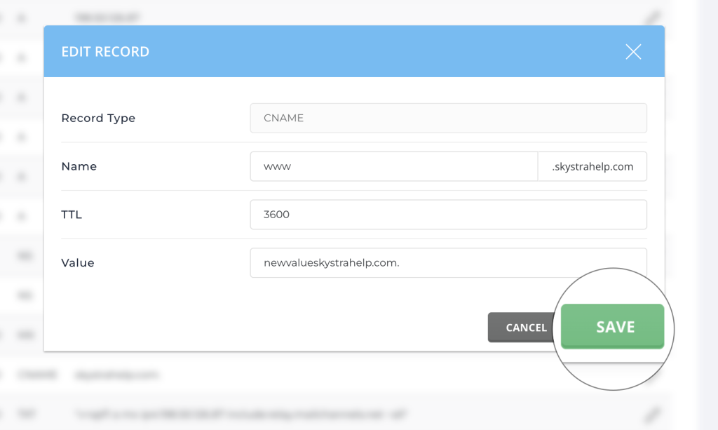Click the pencil edit icon on TXT row
718x430 pixels.
(653, 413)
